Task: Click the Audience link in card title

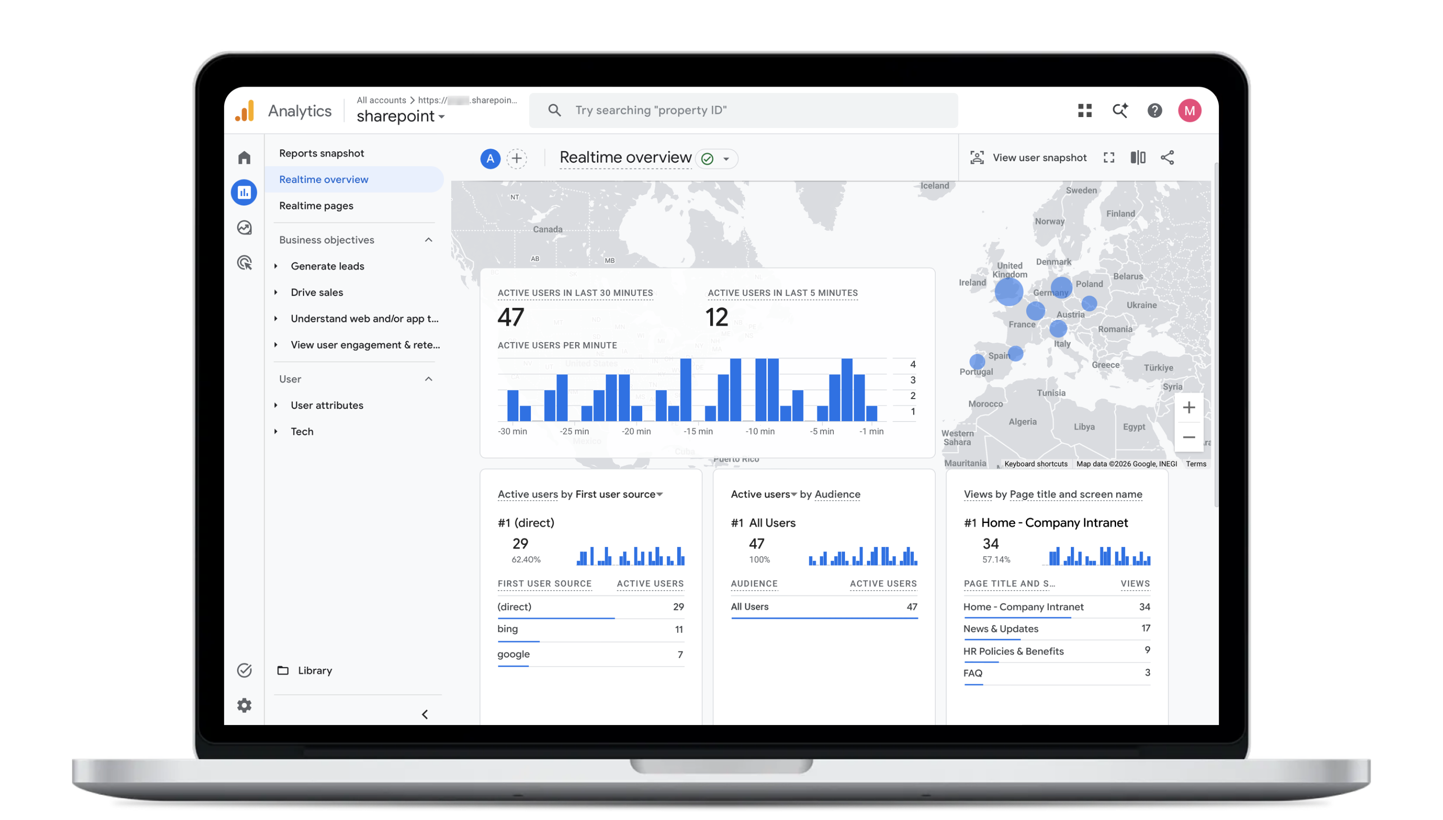Action: (837, 494)
